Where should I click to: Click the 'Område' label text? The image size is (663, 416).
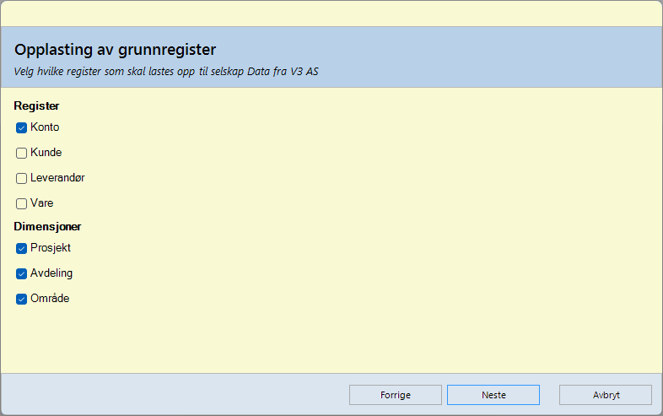click(x=50, y=299)
